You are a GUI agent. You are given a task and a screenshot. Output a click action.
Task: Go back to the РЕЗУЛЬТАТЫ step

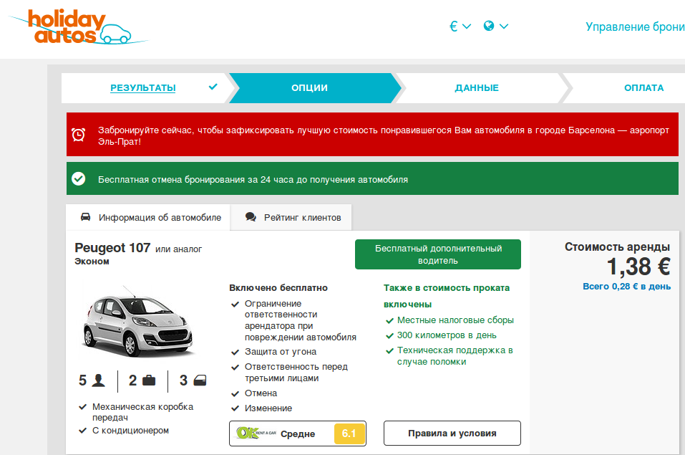(143, 88)
